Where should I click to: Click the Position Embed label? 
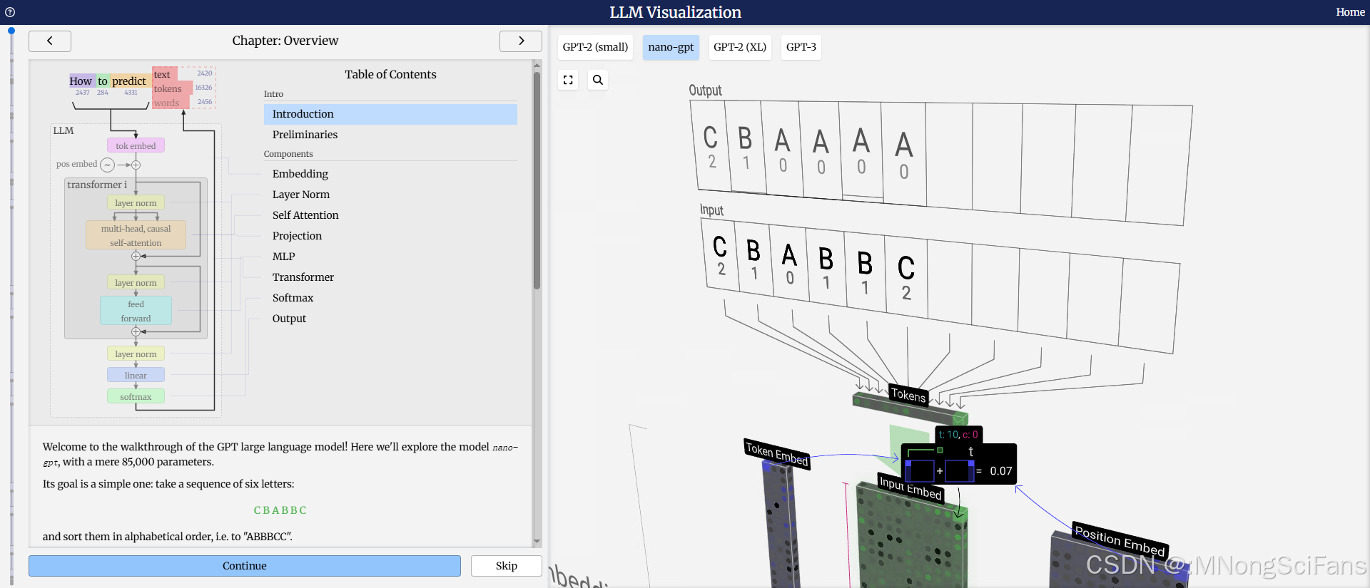tap(1120, 541)
